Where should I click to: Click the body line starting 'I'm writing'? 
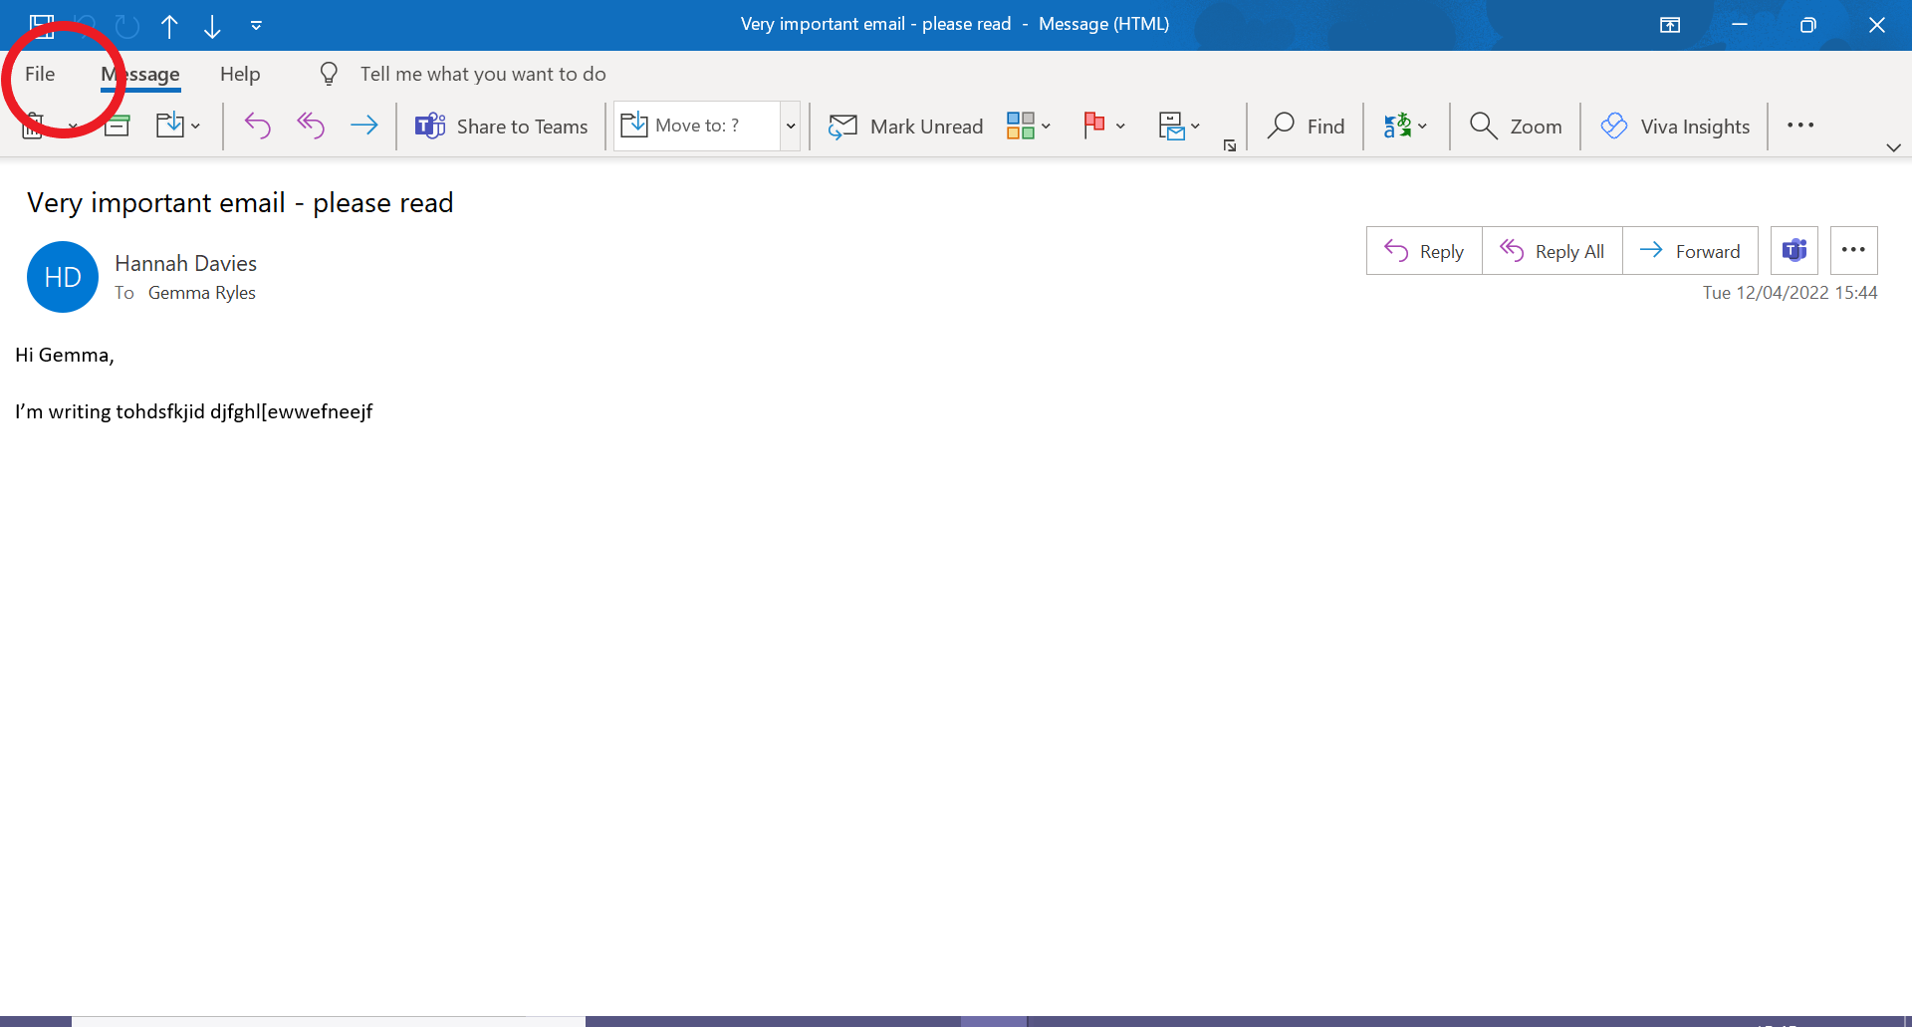(x=194, y=412)
